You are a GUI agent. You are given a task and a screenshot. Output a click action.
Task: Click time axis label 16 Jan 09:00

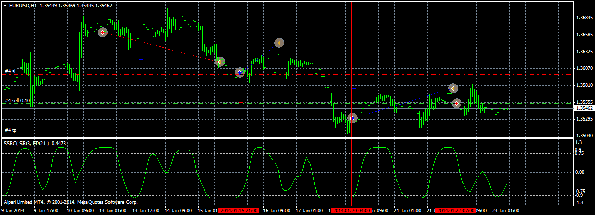[x=277, y=210]
